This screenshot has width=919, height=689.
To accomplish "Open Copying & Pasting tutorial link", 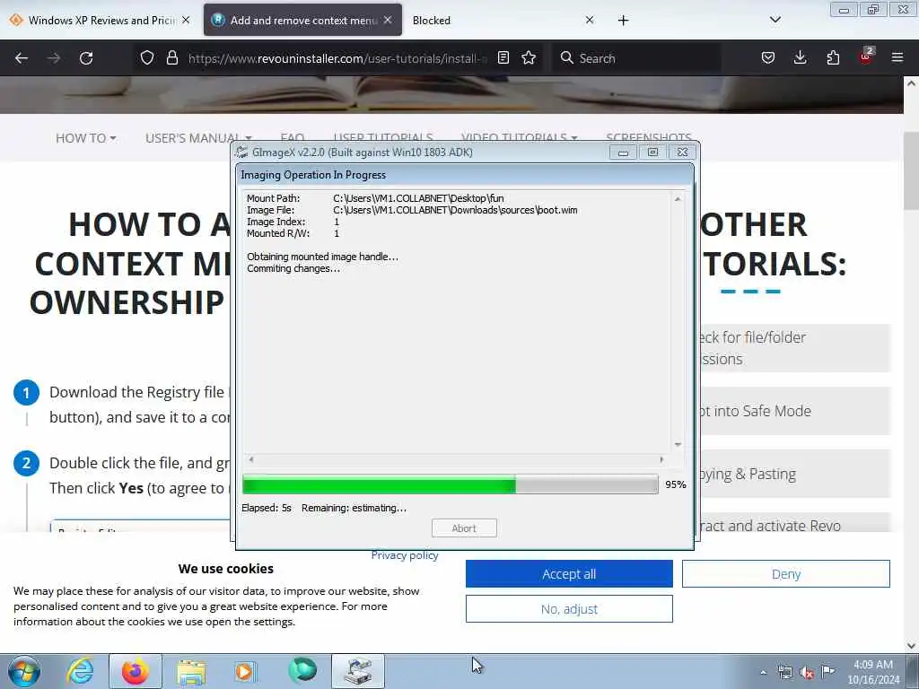I will [795, 474].
